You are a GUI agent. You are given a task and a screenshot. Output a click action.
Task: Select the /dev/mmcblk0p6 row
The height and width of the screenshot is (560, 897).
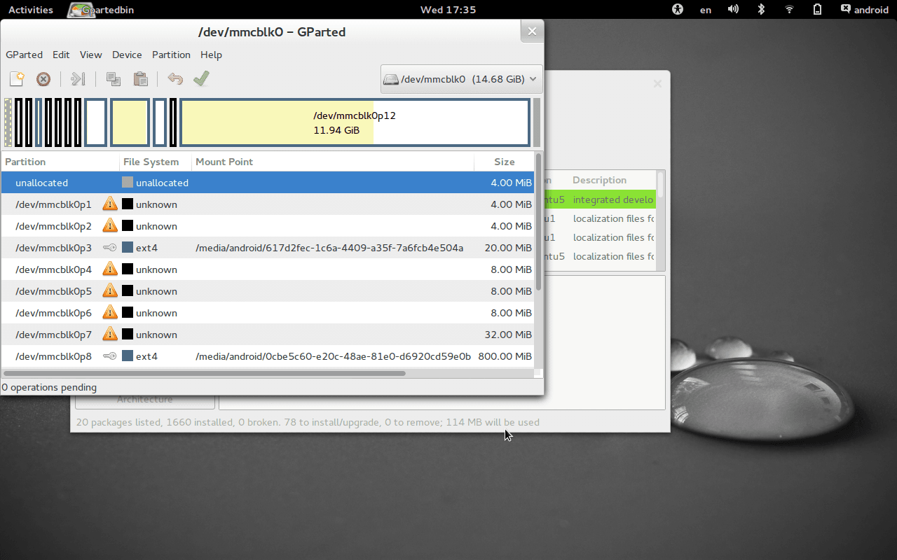pyautogui.click(x=268, y=313)
